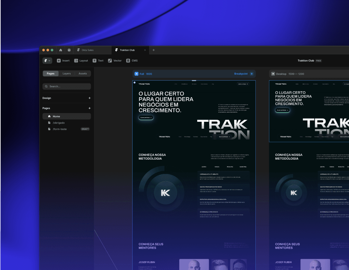Viewport: 349px width, 270px height.
Task: Select the hero headline in Full frame
Action: (166, 102)
